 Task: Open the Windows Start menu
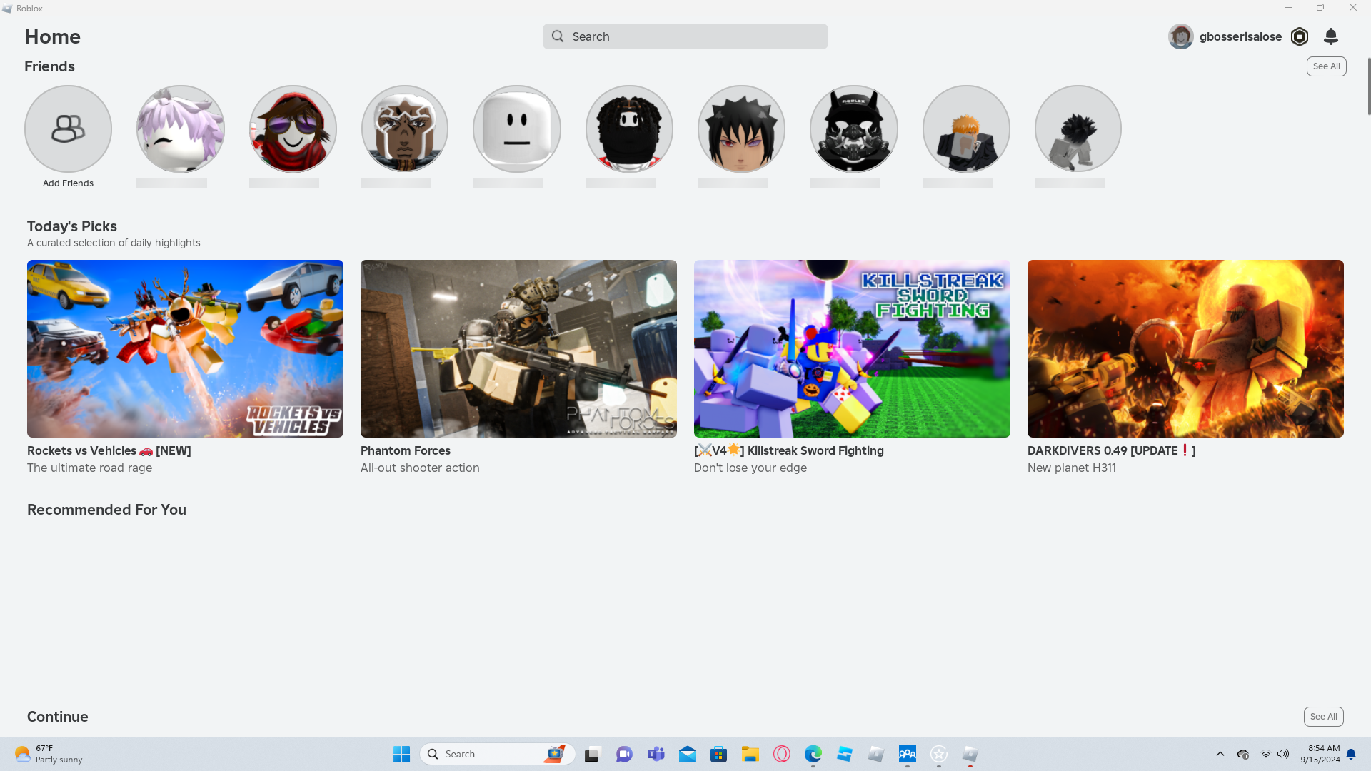pos(401,754)
